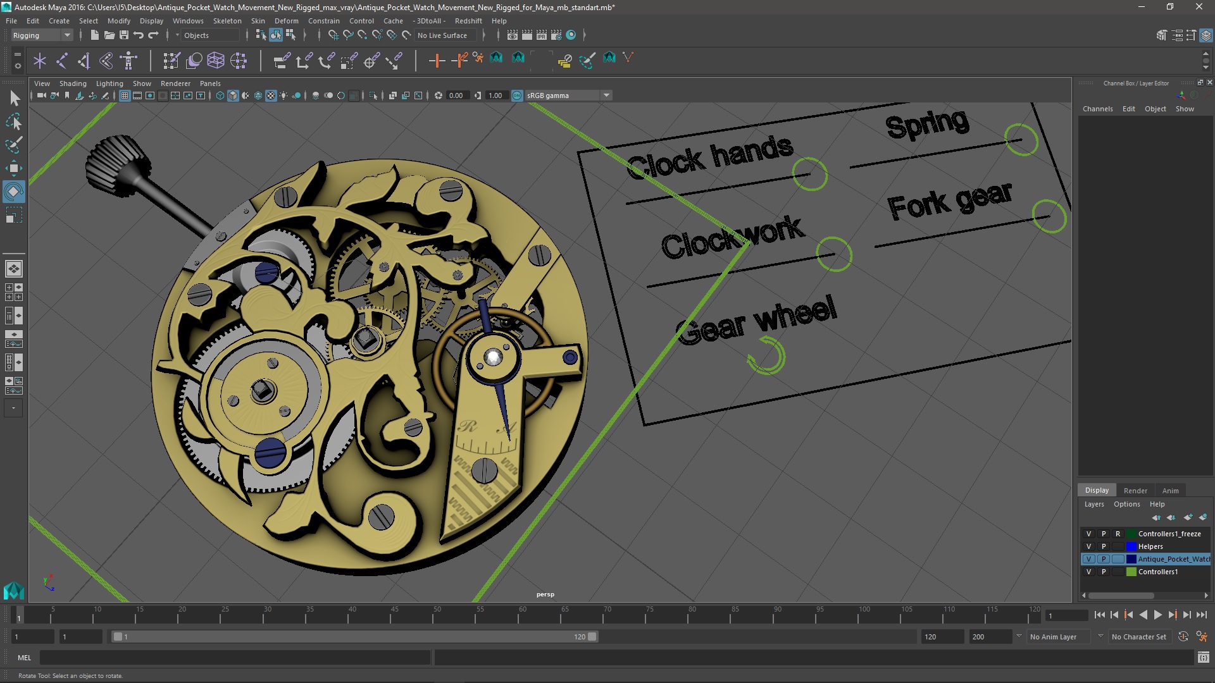Screen dimensions: 1215x683
Task: Toggle visibility of Controllers1 layer
Action: pyautogui.click(x=1088, y=572)
